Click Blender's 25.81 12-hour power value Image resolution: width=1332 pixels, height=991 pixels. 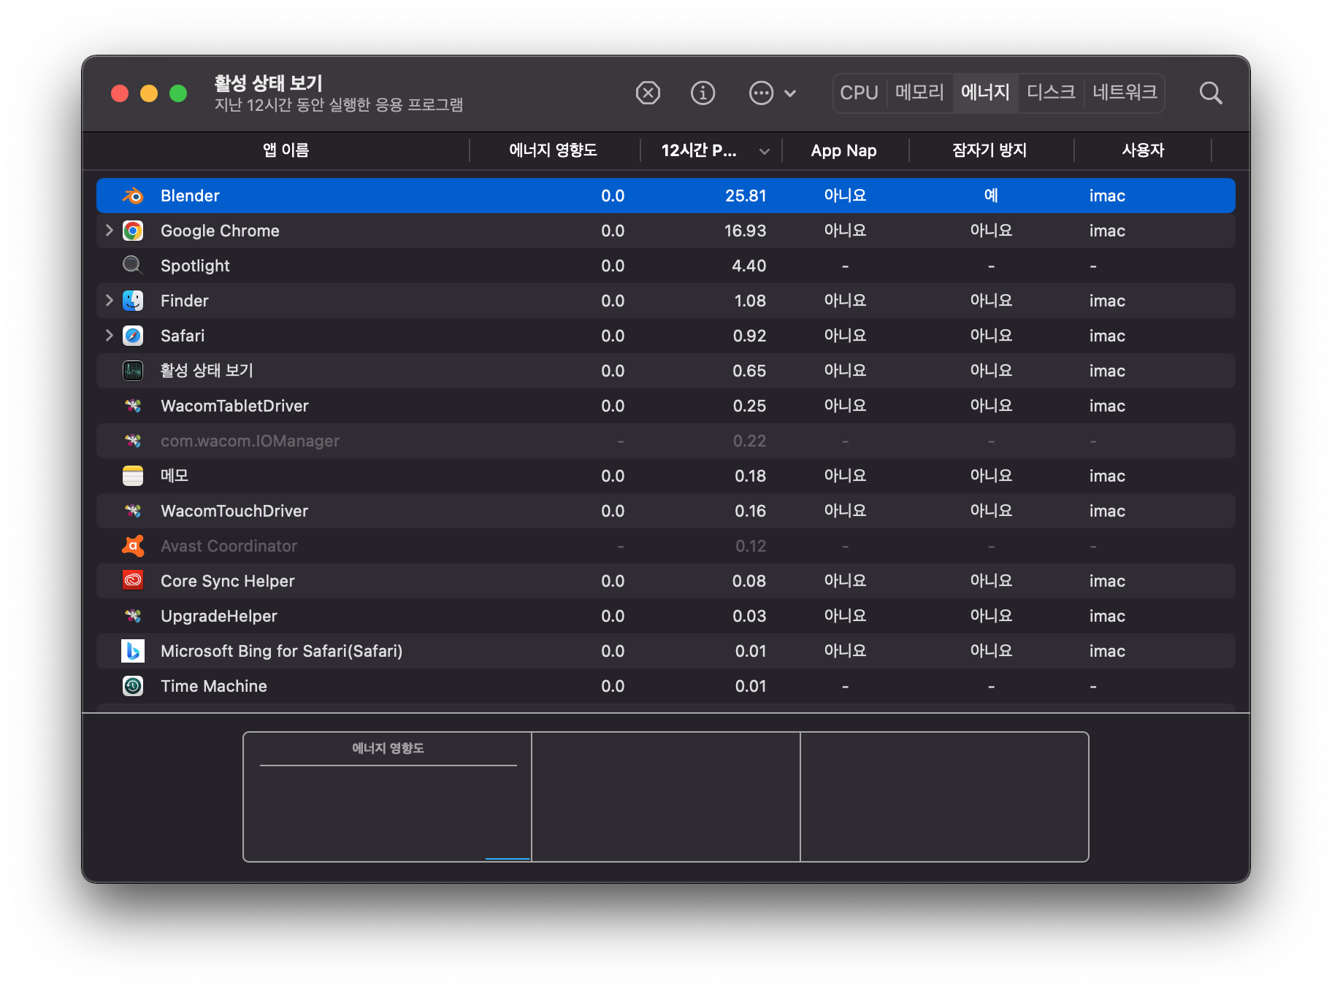pyautogui.click(x=746, y=196)
